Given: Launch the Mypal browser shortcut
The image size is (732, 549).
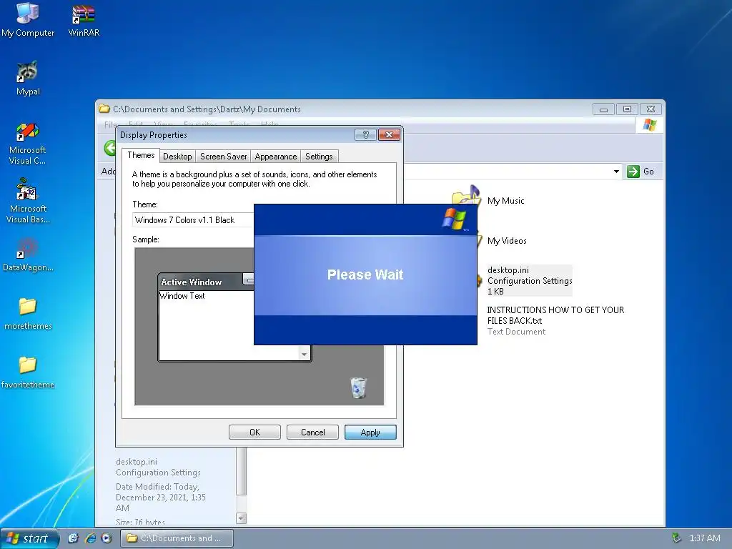Looking at the screenshot, I should tap(28, 79).
